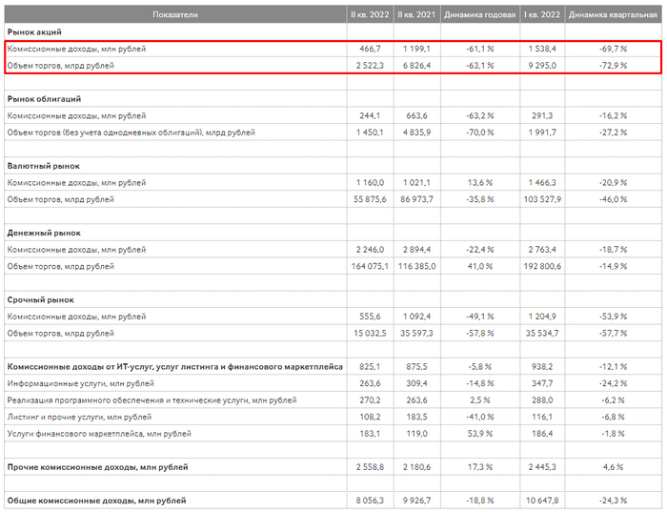Click the "Общие комиссионные доходы" row label
The image size is (667, 512).
(x=96, y=501)
